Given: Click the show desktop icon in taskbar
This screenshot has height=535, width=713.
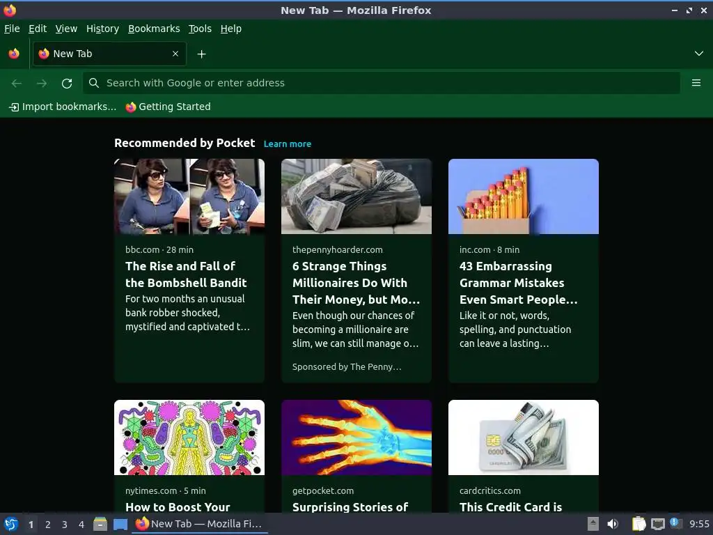Looking at the screenshot, I should click(120, 524).
